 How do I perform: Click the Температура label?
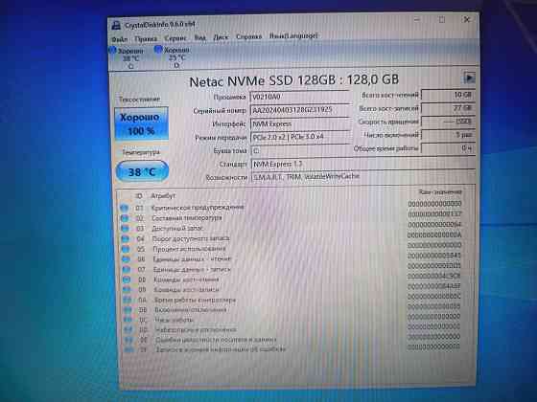(141, 152)
